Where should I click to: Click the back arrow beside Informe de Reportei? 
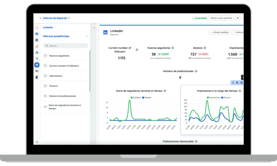pyautogui.click(x=40, y=18)
